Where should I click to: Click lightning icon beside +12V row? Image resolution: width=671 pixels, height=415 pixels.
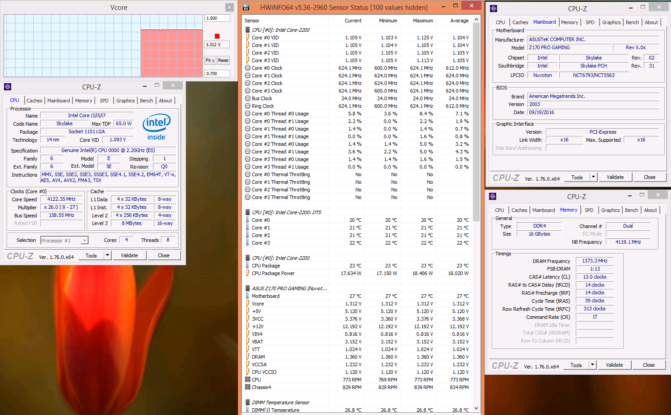248,326
